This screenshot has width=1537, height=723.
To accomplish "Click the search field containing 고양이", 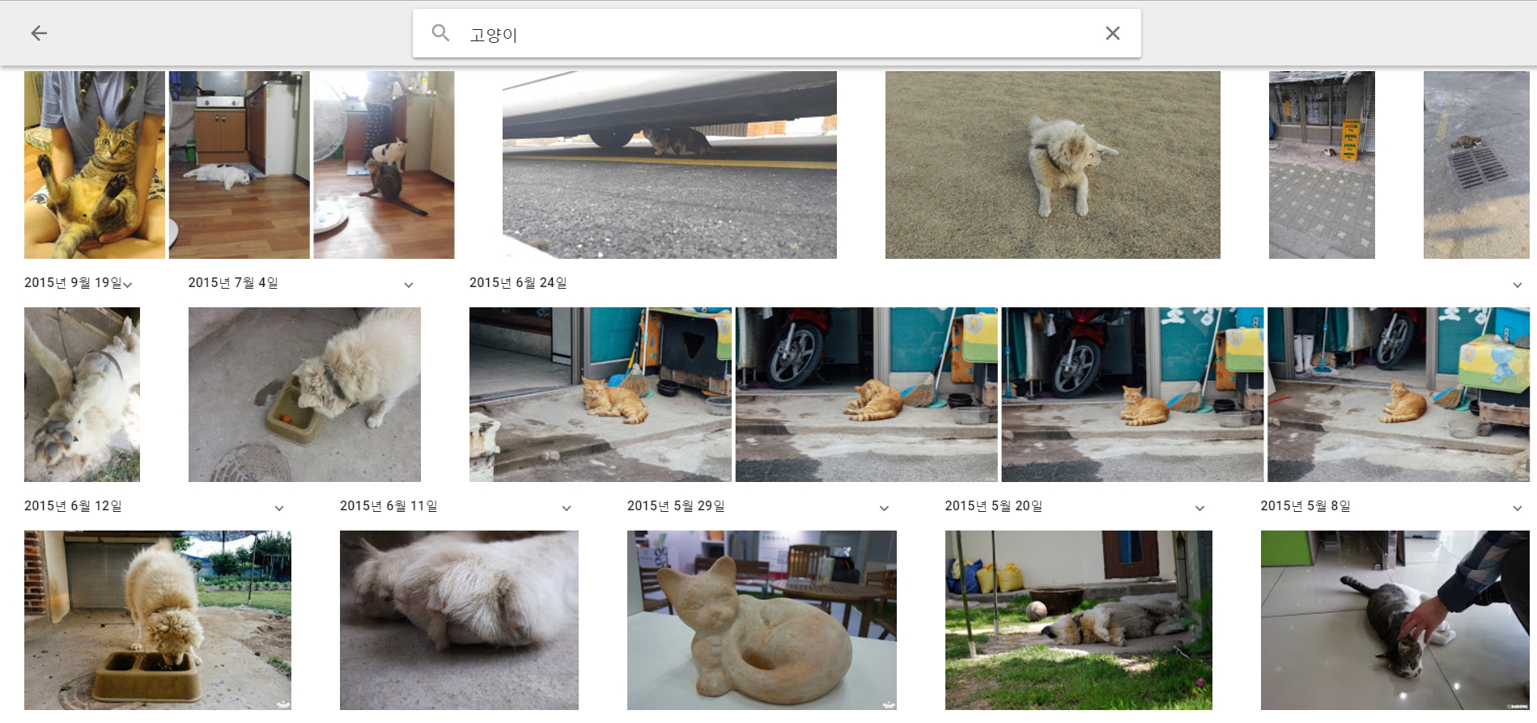I will point(777,33).
